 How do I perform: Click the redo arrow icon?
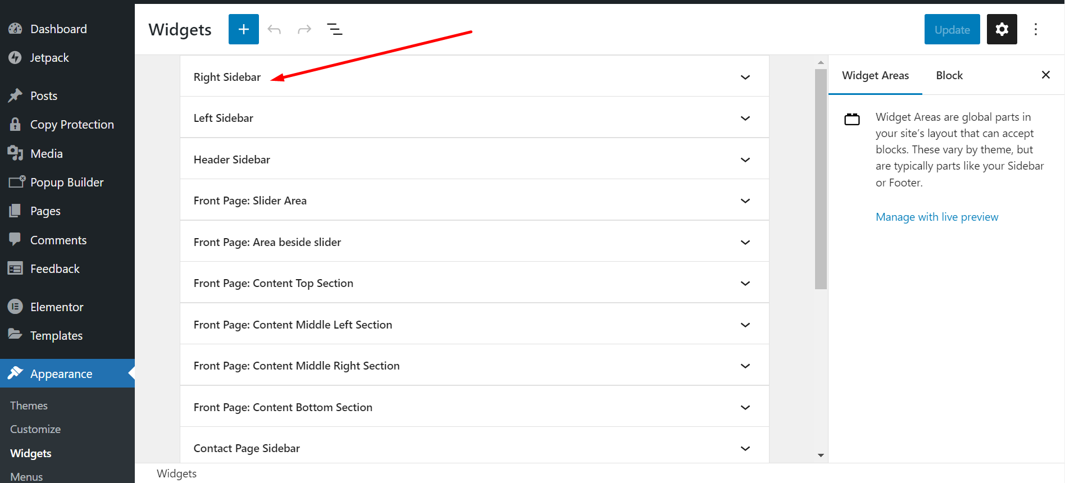click(304, 29)
